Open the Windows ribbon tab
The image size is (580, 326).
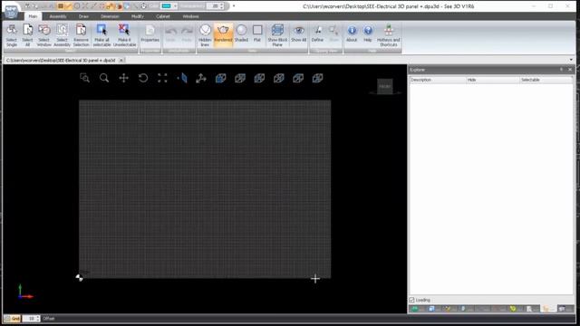(190, 16)
